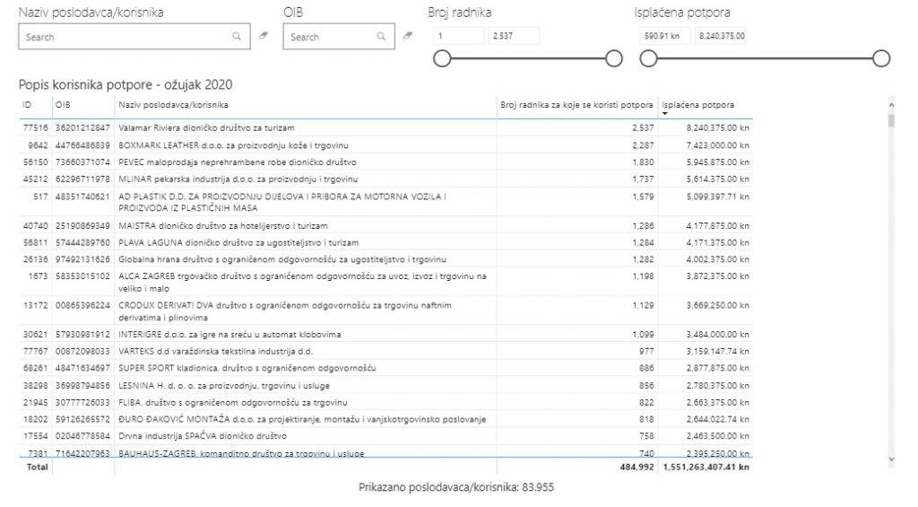Viewport: 918px width, 507px height.
Task: Click amount 7,423,000.00 kn in BOXMARK row
Action: (718, 145)
